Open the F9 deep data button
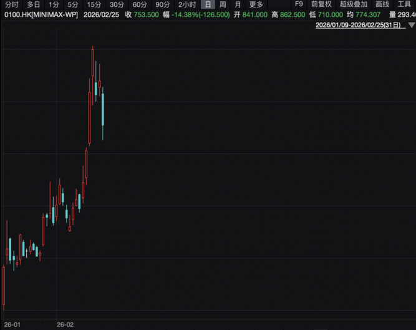 (298, 4)
